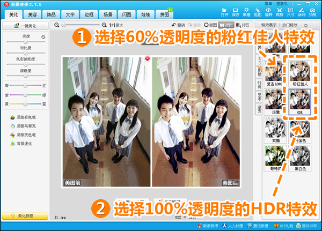Open the 拼图 collage tab

click(165, 14)
